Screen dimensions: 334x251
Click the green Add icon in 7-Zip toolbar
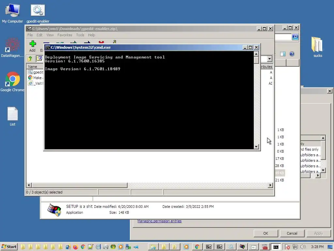[x=33, y=44]
